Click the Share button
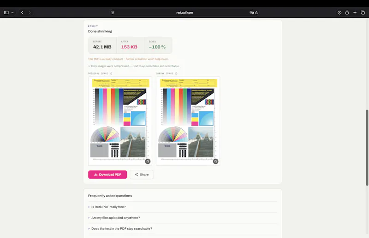 pyautogui.click(x=142, y=174)
